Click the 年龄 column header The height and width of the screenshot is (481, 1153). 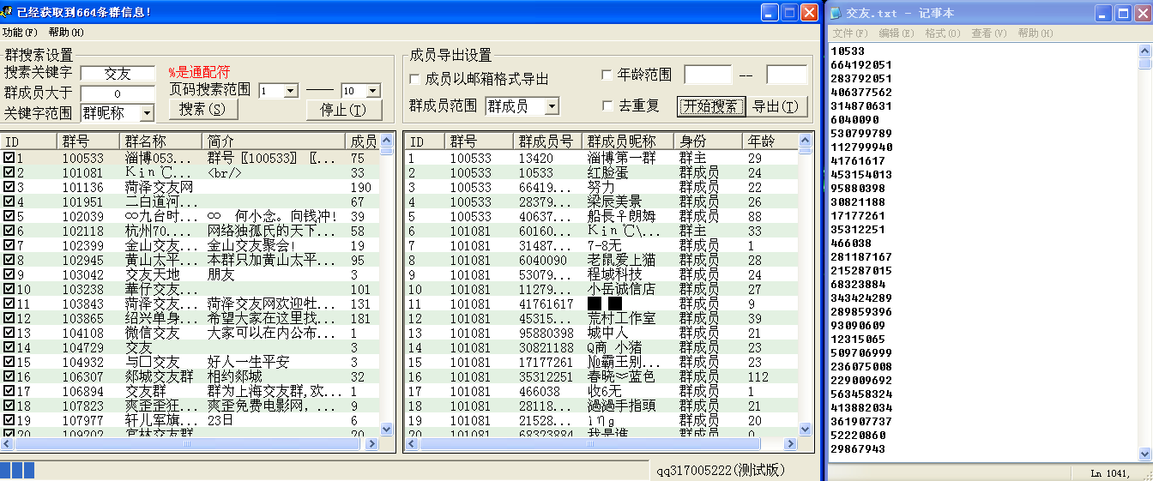click(x=770, y=141)
